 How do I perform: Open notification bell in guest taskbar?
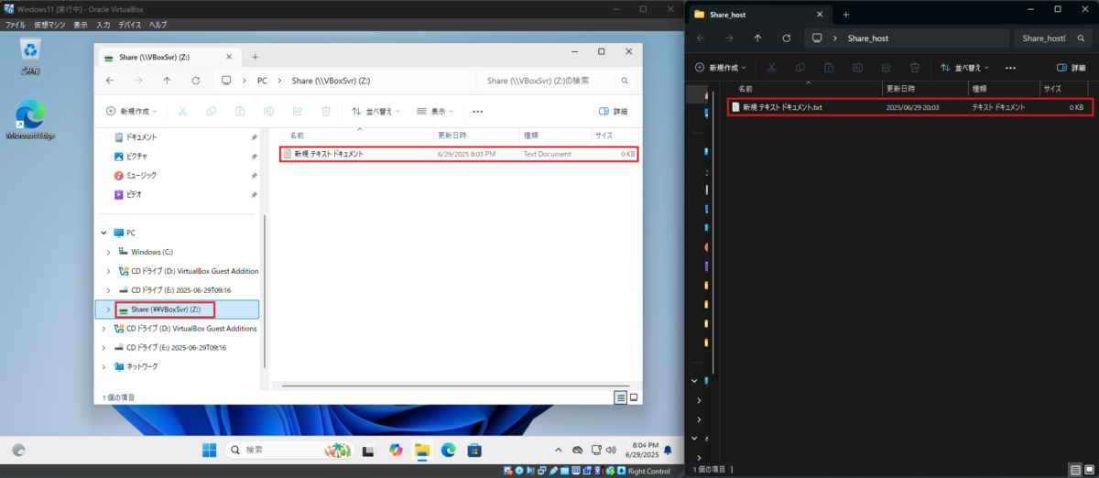(668, 450)
